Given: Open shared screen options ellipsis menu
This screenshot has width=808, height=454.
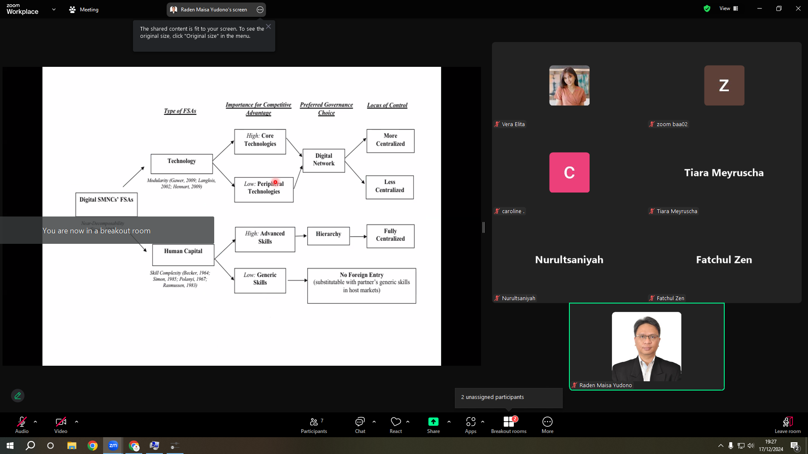Looking at the screenshot, I should [x=260, y=10].
